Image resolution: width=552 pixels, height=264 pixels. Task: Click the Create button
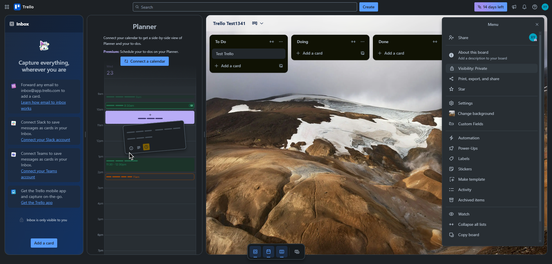369,7
